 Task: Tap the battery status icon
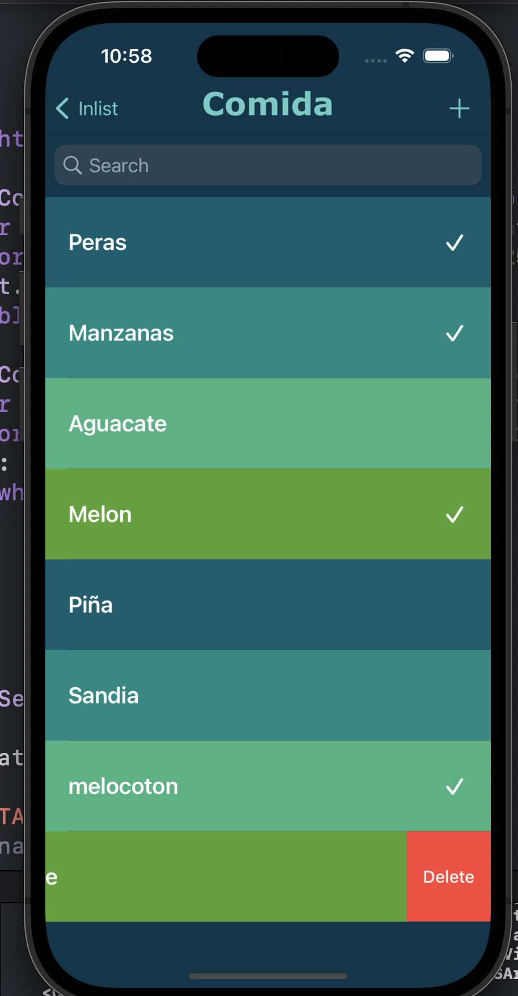(438, 56)
